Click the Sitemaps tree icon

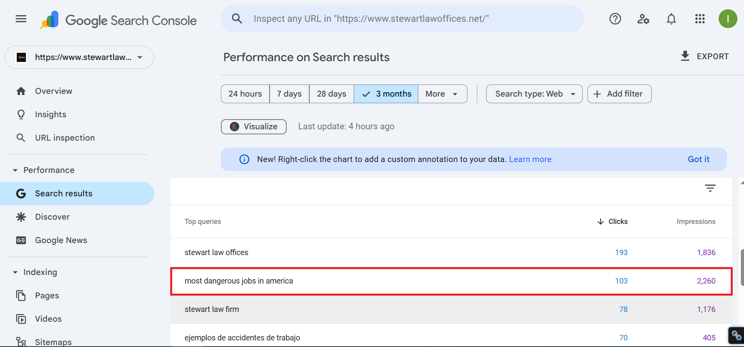(x=21, y=342)
